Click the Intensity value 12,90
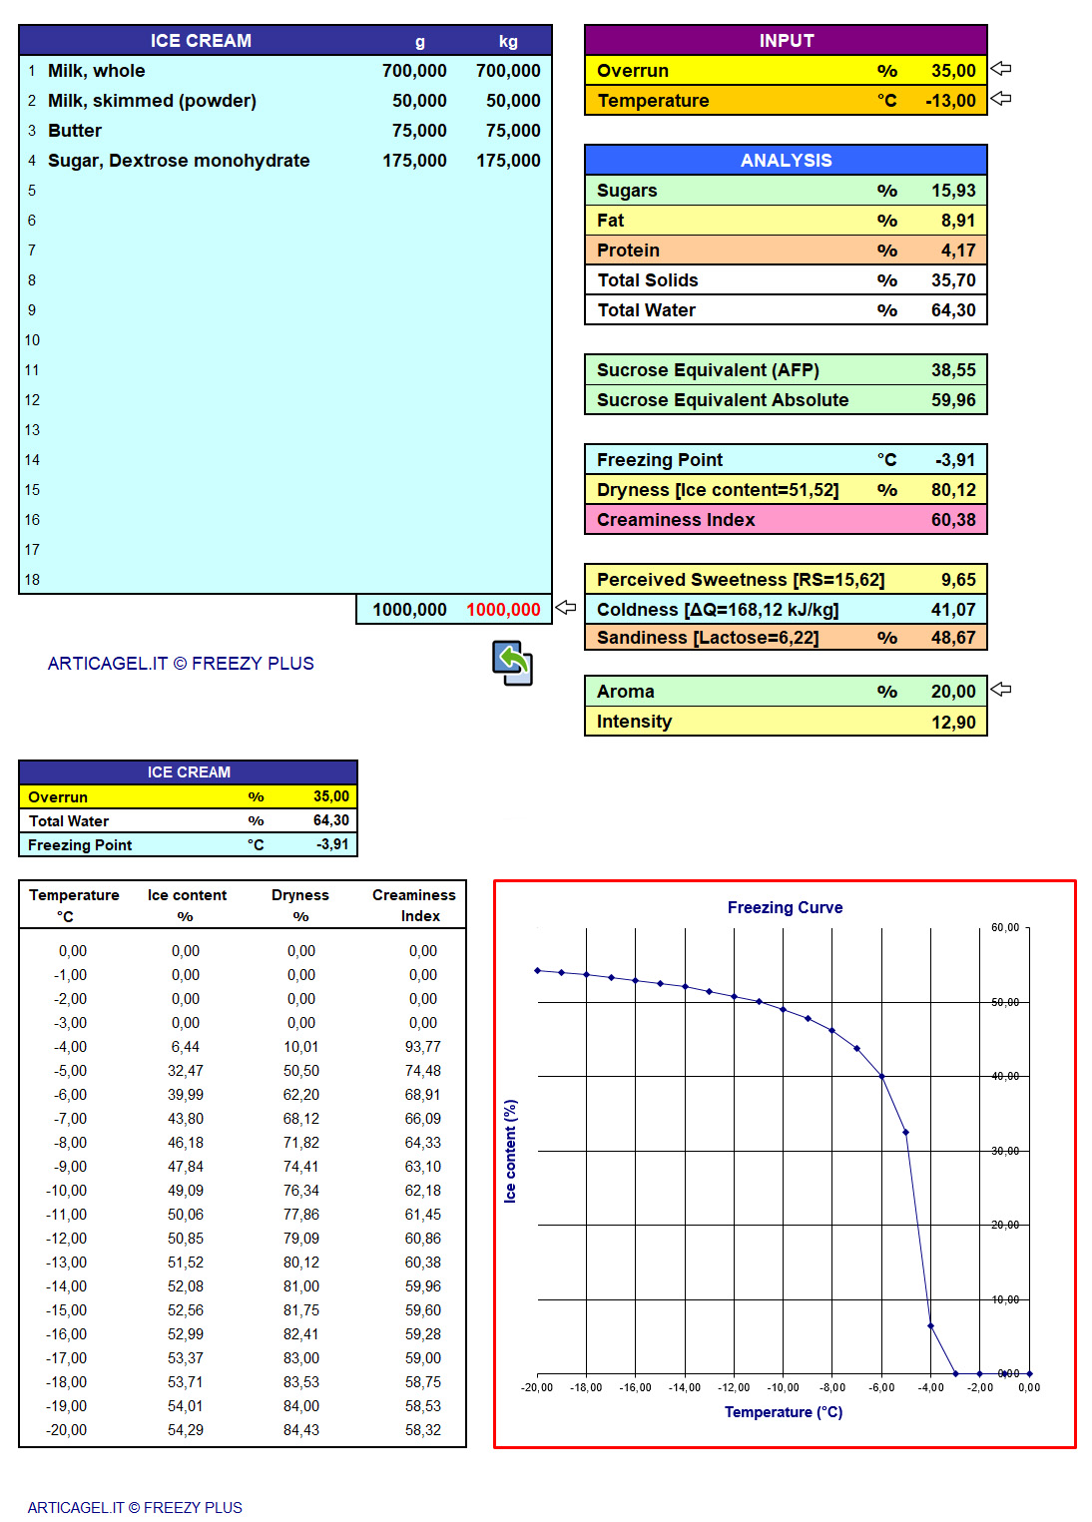The width and height of the screenshot is (1092, 1522). (953, 722)
